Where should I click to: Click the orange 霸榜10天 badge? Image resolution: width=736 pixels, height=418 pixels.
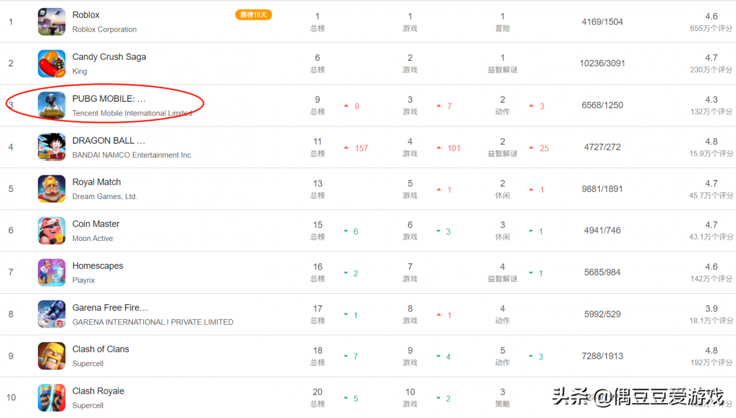[254, 15]
